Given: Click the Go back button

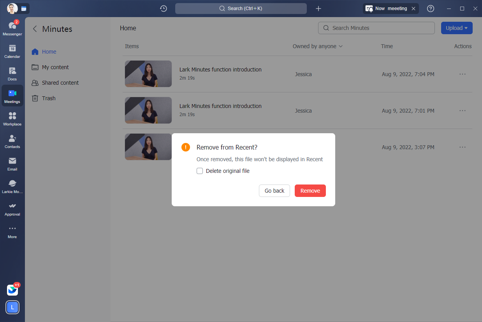Looking at the screenshot, I should point(274,191).
